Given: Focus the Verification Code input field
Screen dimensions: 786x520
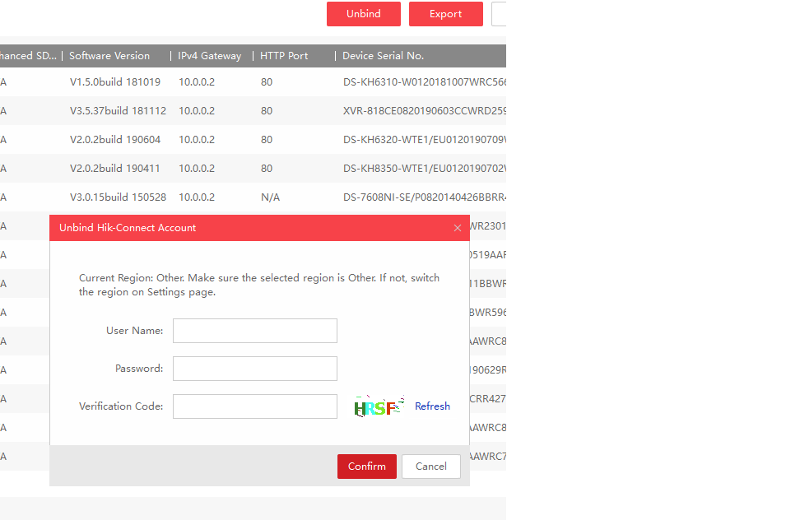Looking at the screenshot, I should (254, 406).
